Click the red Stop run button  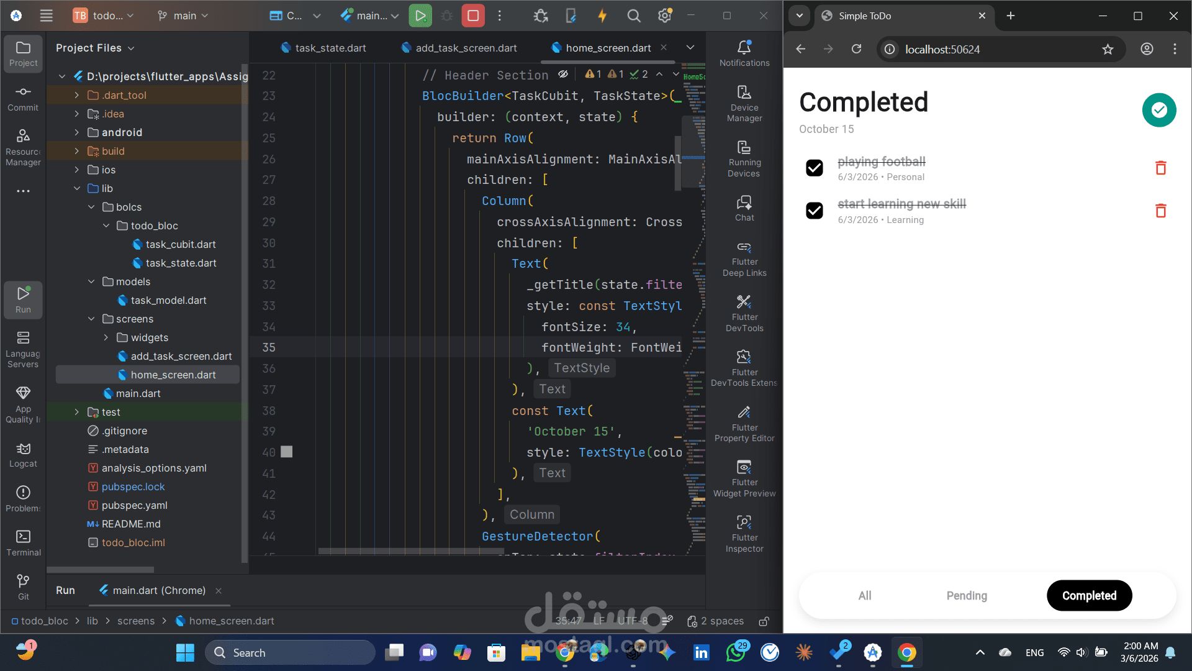[472, 16]
